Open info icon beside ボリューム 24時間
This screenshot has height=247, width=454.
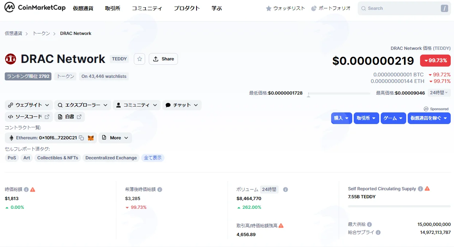pyautogui.click(x=286, y=190)
